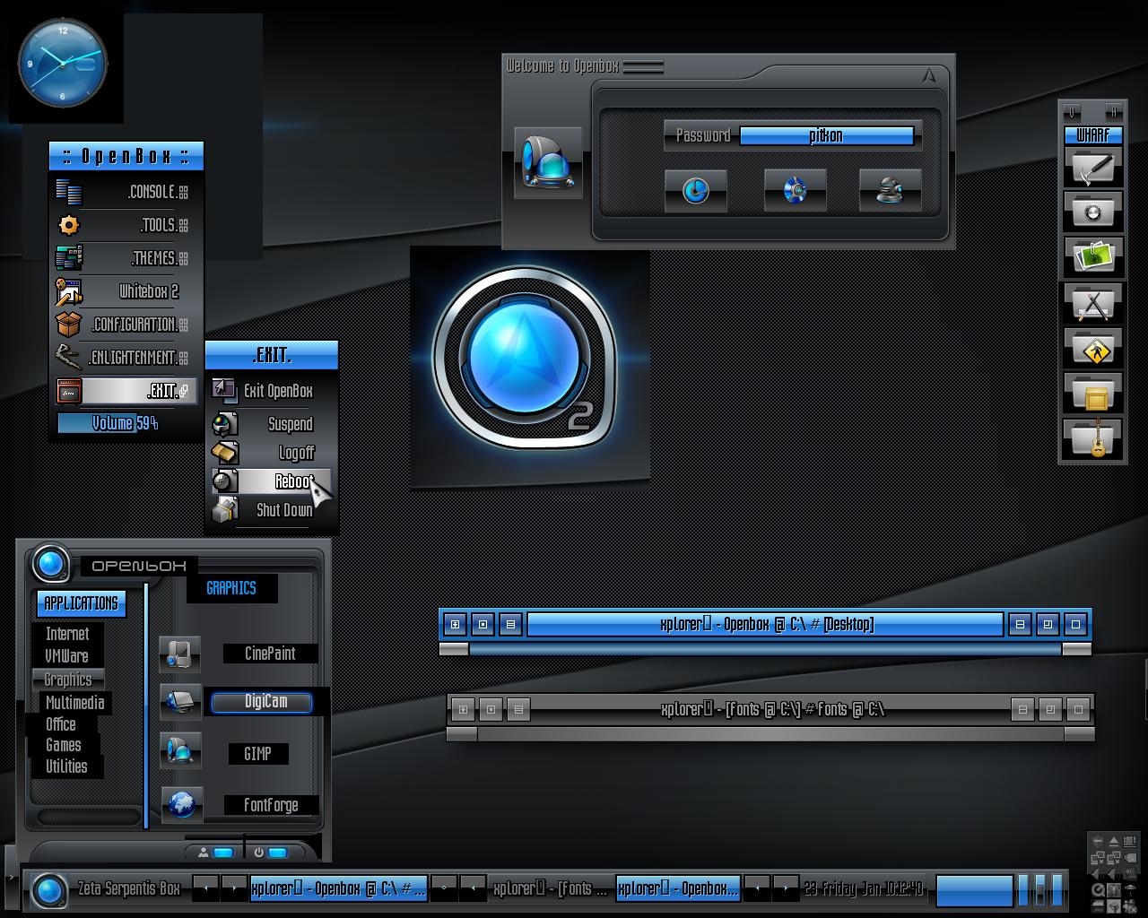
Task: Open the Wharf guitar music folder
Action: point(1093,439)
